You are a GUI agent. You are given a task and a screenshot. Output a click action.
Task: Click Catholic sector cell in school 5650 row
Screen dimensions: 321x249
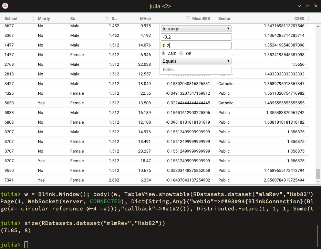(226, 103)
